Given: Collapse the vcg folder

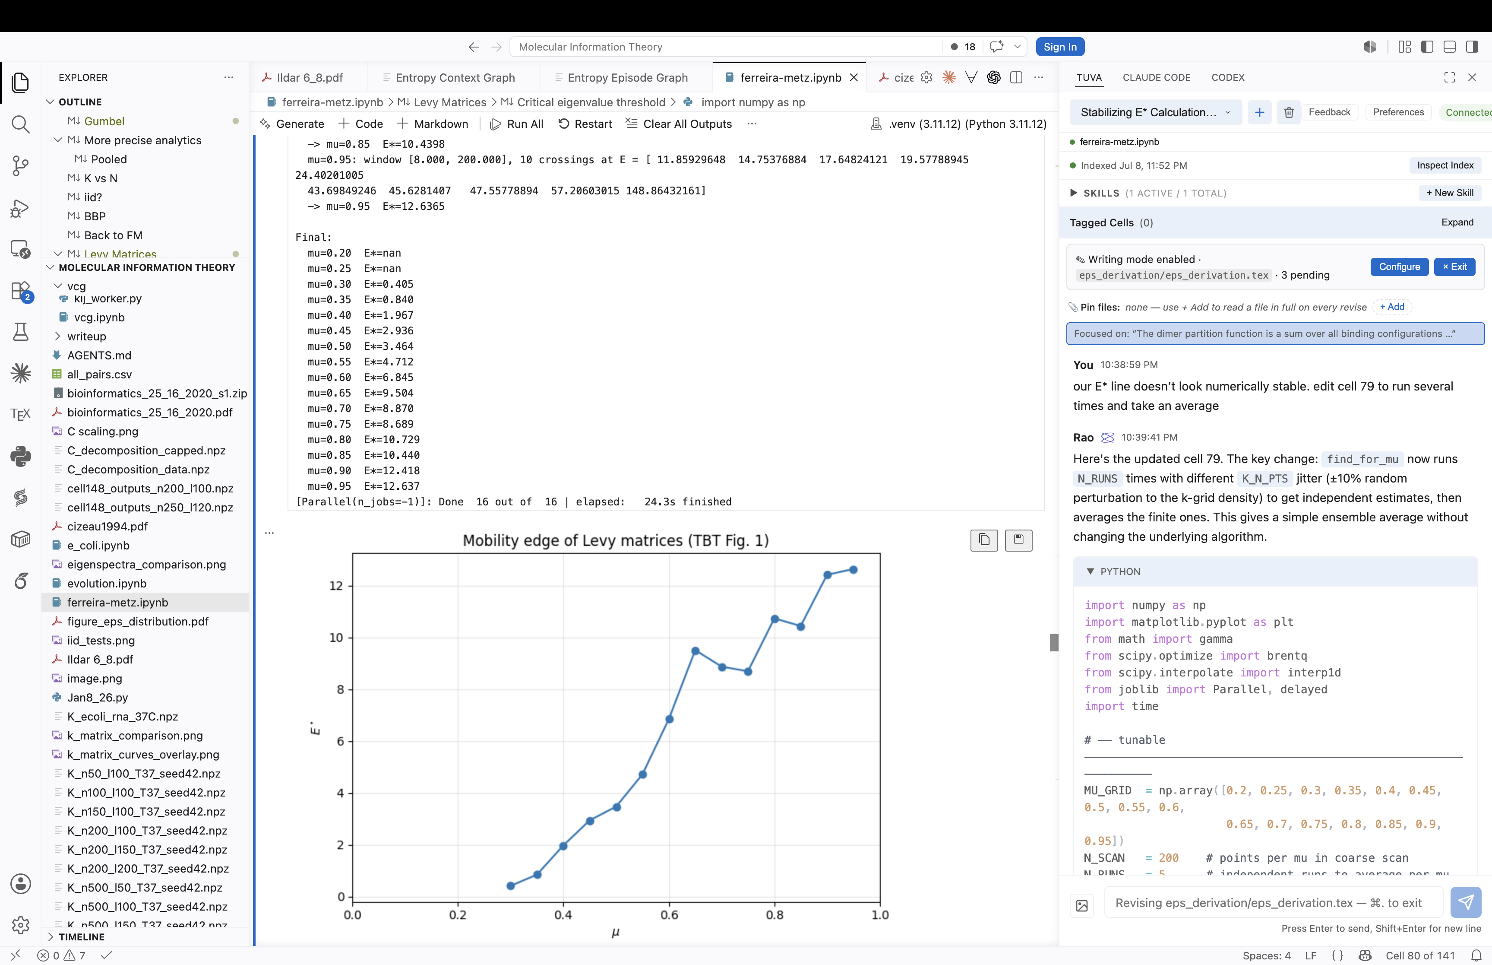Looking at the screenshot, I should [57, 286].
